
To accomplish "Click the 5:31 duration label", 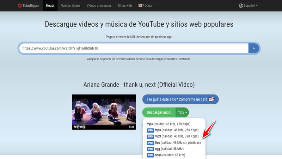I will [x=131, y=127].
